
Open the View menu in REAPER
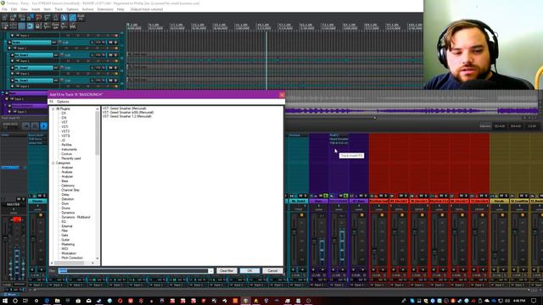(24, 9)
